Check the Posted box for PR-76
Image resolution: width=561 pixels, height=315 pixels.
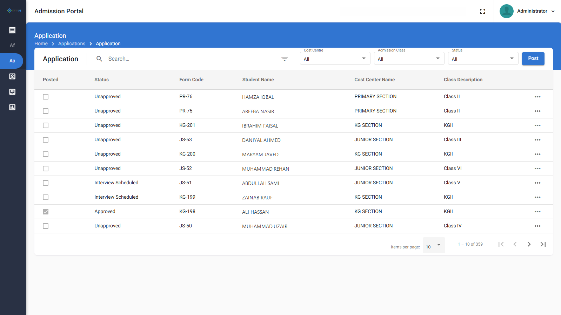click(x=46, y=97)
